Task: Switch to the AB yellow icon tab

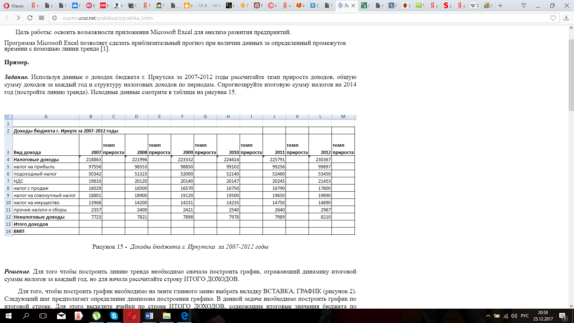Action: tap(300, 5)
